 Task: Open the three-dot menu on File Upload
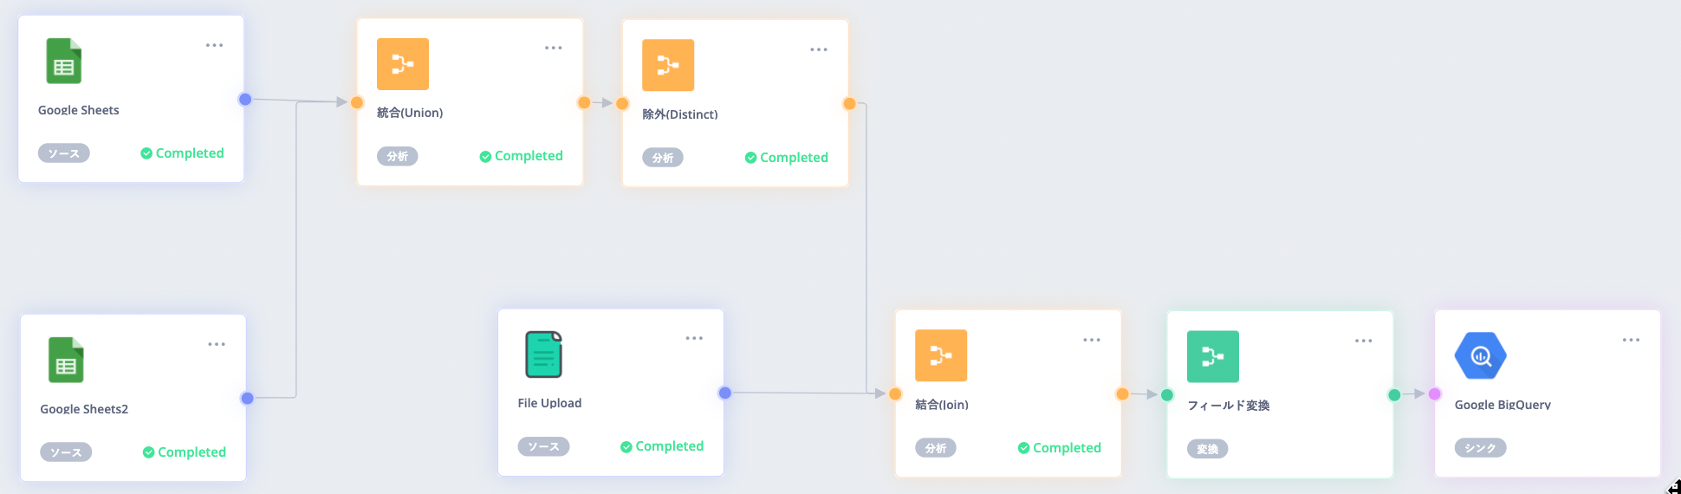click(x=694, y=338)
